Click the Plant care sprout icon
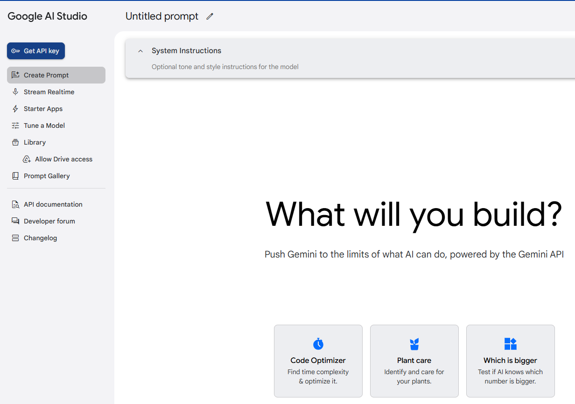The width and height of the screenshot is (575, 404). [414, 344]
